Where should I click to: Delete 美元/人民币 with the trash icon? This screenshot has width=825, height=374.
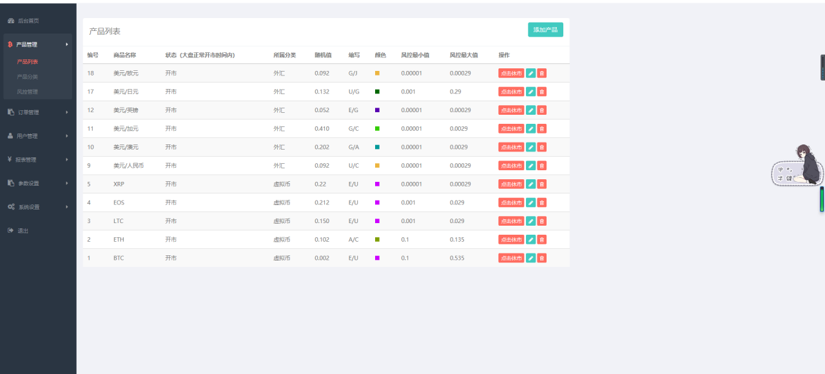click(x=542, y=166)
